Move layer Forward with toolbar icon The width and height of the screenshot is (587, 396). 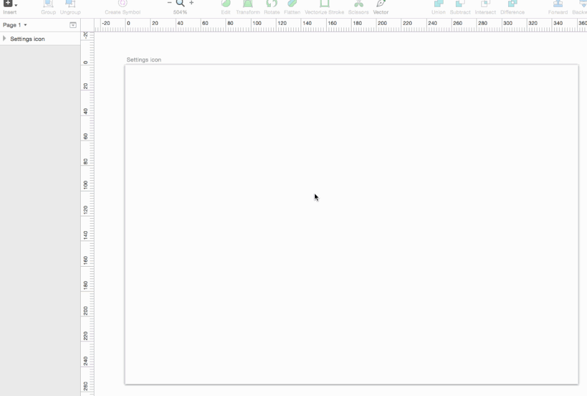click(558, 4)
